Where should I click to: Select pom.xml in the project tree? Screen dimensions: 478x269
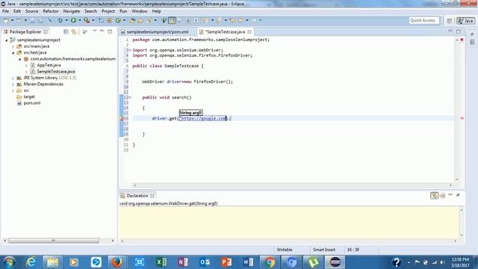[x=32, y=103]
